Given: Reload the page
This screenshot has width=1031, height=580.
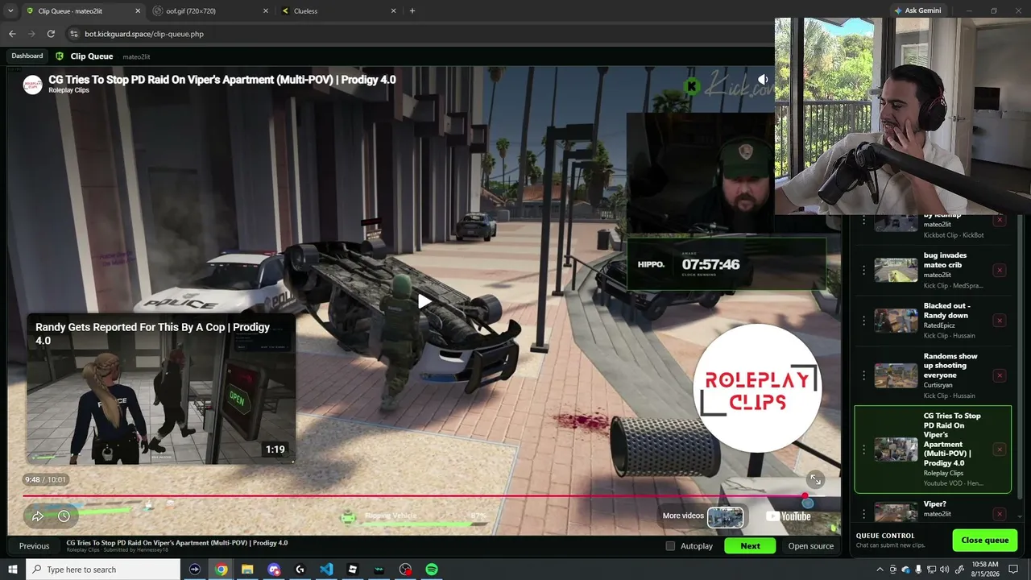Looking at the screenshot, I should 51,34.
